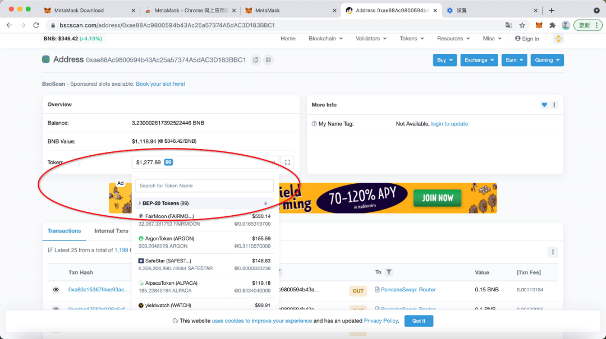Switch to the Internal Txns tab
The height and width of the screenshot is (339, 606).
(111, 231)
